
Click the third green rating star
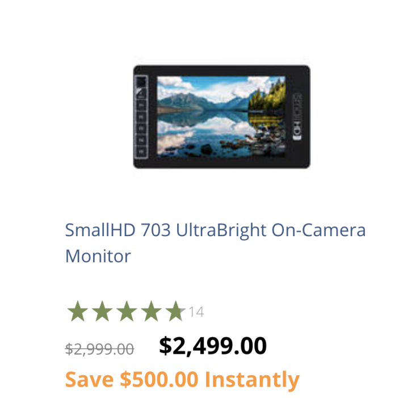tap(127, 311)
